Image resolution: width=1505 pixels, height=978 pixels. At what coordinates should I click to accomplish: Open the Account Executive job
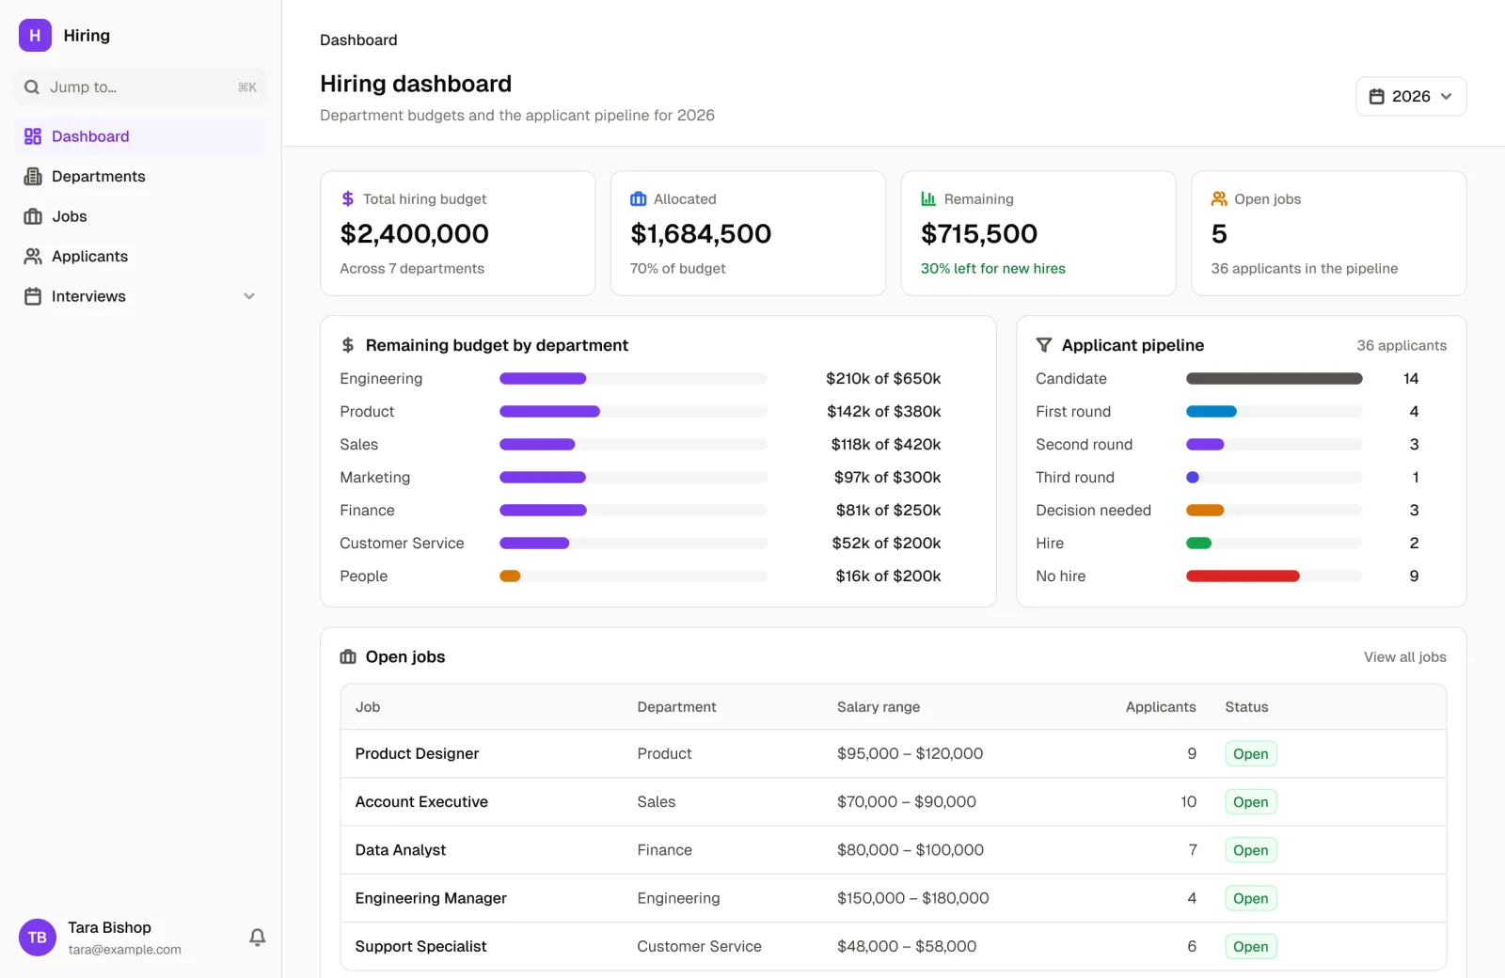click(421, 802)
